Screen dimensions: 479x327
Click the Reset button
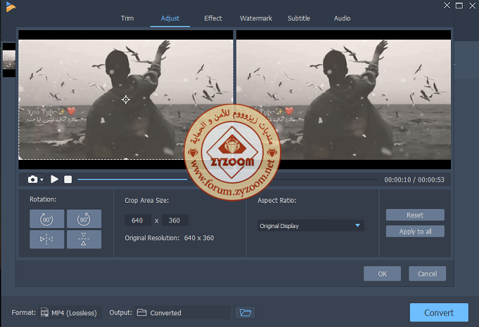[x=415, y=215]
